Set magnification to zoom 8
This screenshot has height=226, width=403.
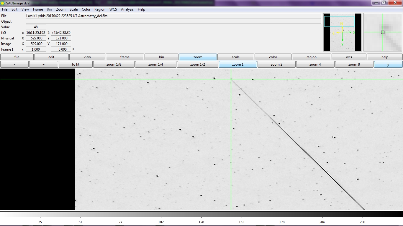point(354,64)
